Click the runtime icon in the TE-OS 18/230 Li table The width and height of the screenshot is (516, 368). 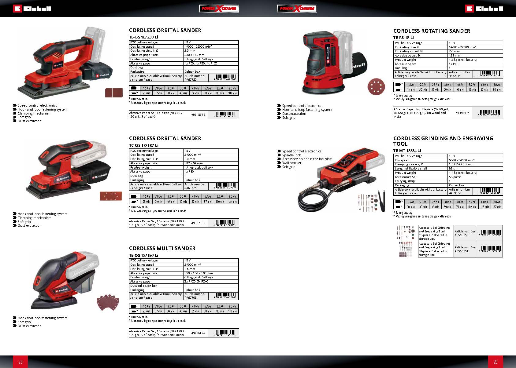[x=134, y=93]
